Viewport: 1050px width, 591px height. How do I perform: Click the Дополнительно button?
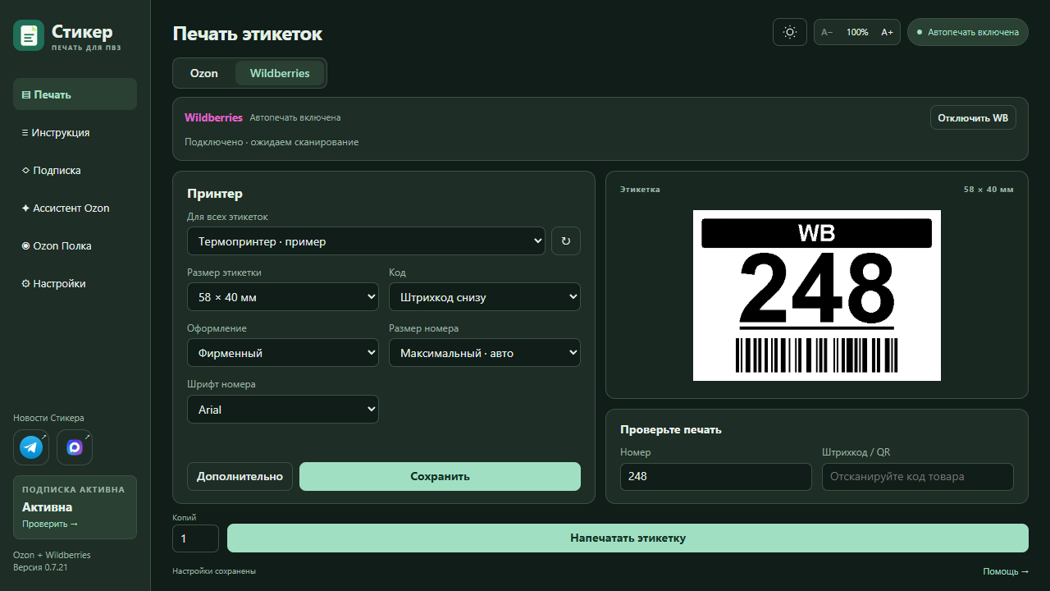pos(240,476)
